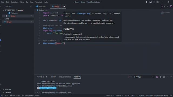Collapse the Saved folder section

pos(7,19)
